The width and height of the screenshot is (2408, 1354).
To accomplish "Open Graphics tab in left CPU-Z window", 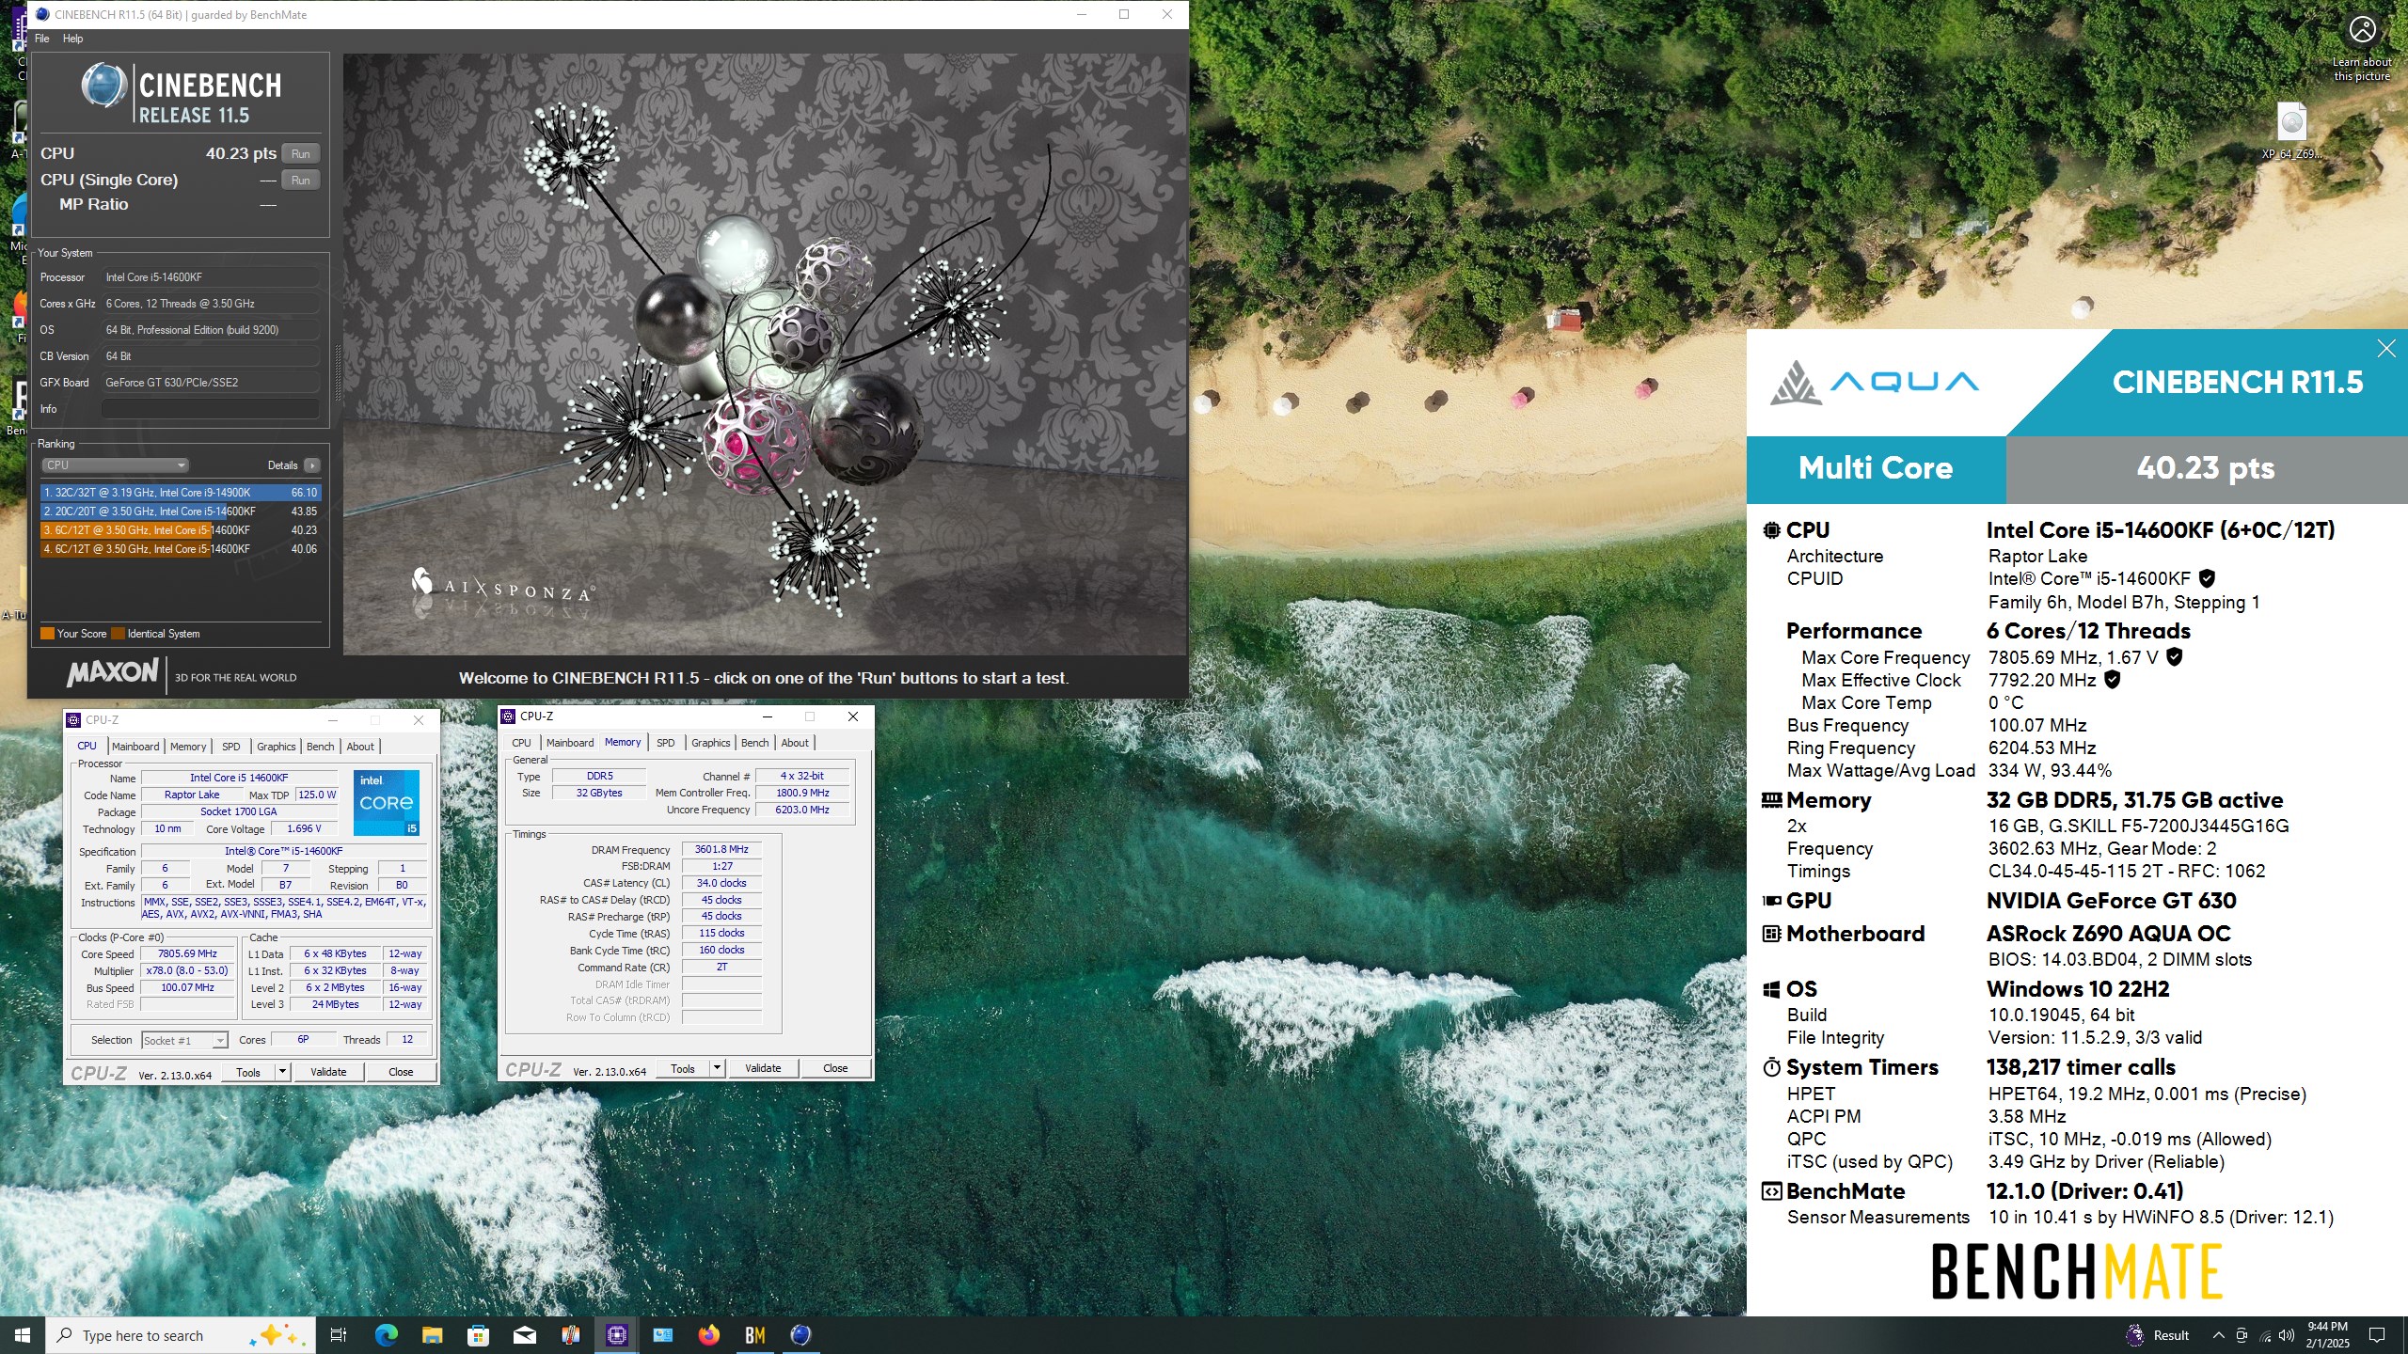I will [x=277, y=747].
